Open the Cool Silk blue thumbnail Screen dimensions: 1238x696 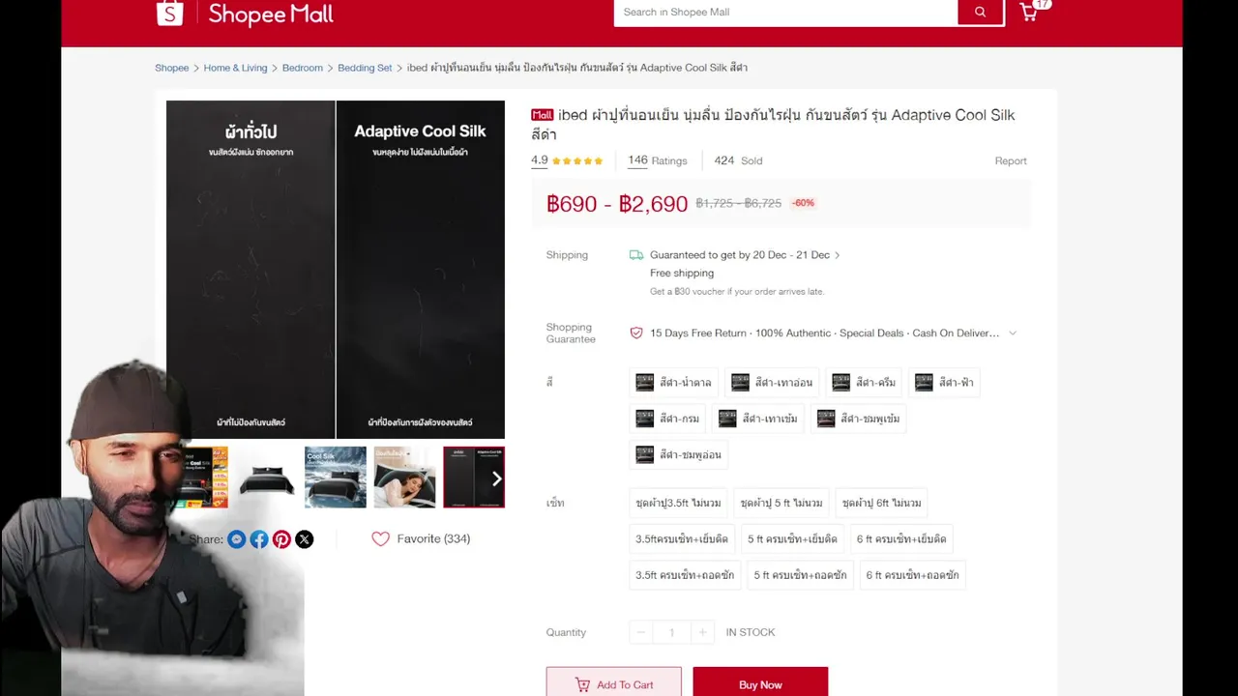point(336,478)
